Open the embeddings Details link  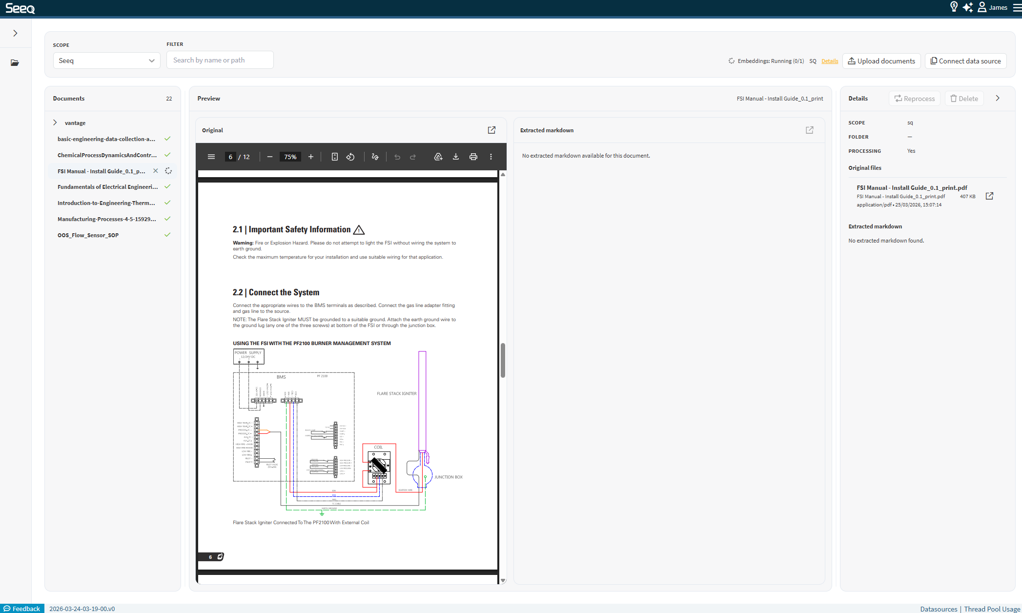pyautogui.click(x=830, y=61)
